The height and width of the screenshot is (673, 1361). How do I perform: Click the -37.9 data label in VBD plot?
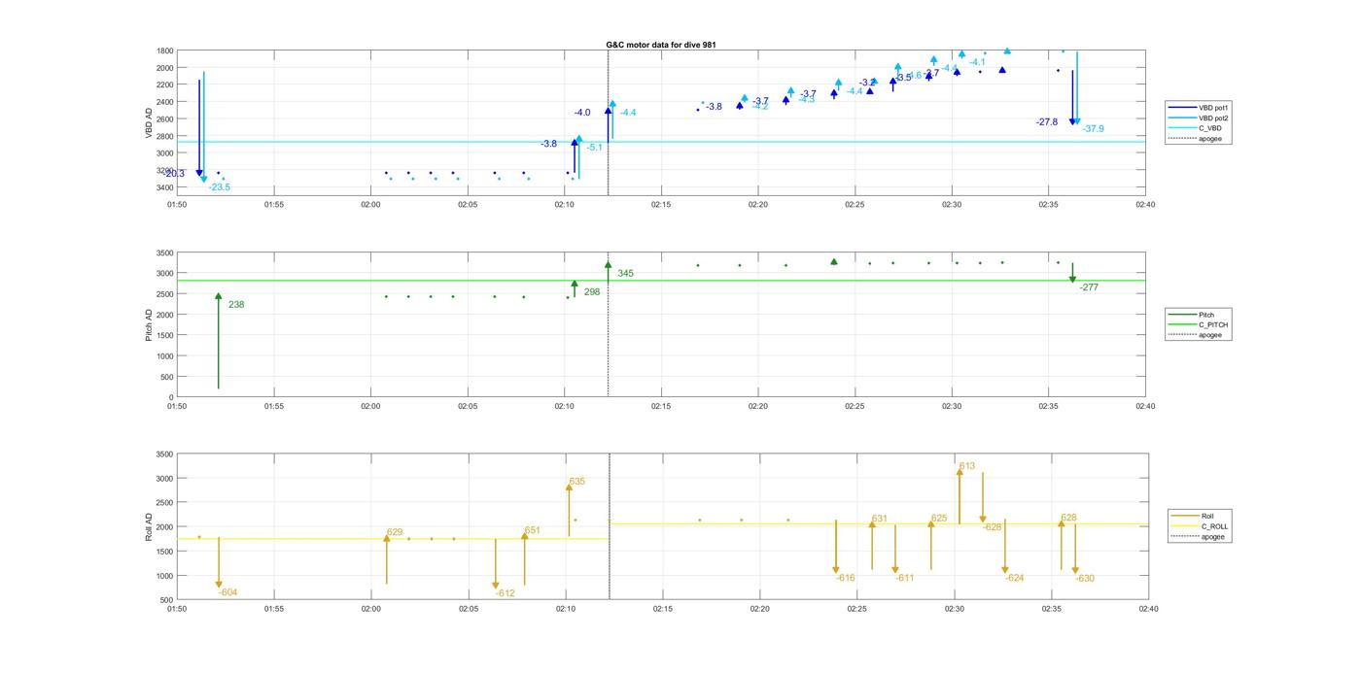coord(1094,129)
